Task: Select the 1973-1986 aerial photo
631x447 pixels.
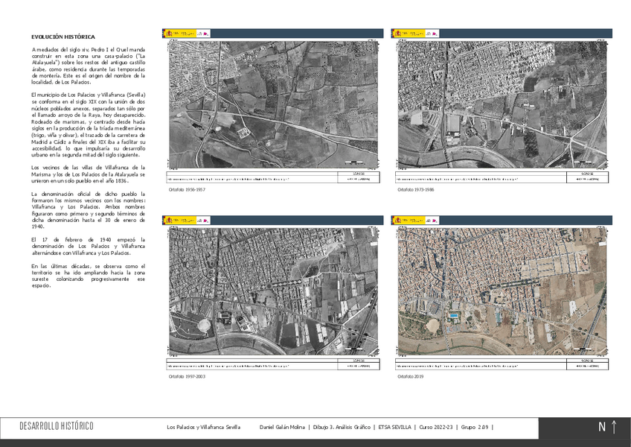Action: point(500,103)
